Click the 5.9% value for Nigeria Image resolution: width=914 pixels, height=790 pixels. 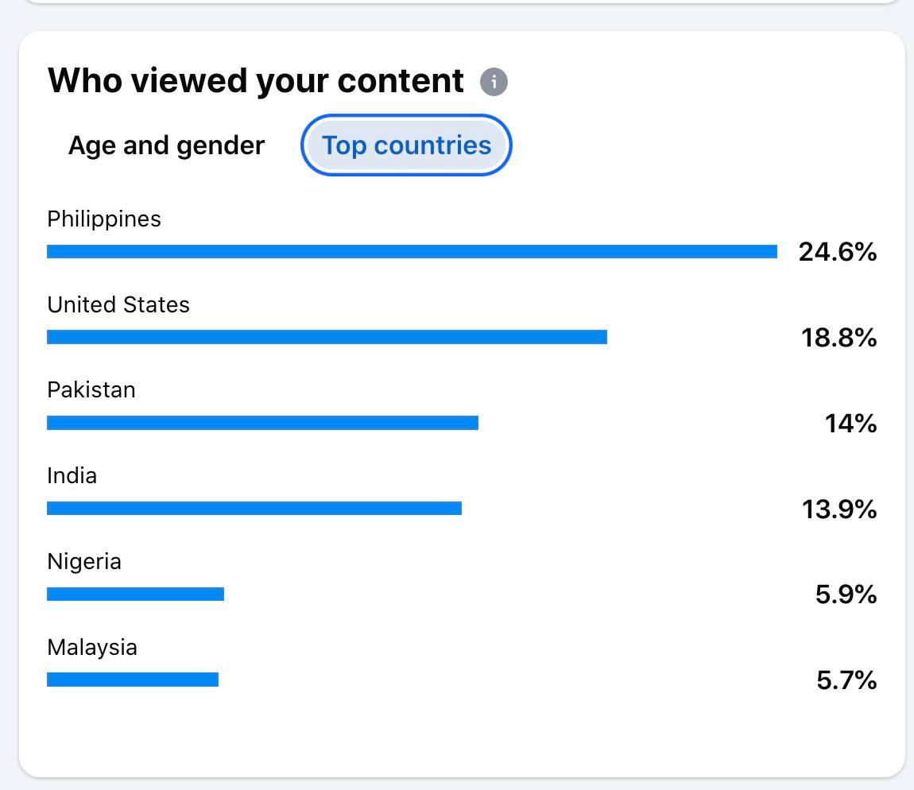[x=844, y=594]
